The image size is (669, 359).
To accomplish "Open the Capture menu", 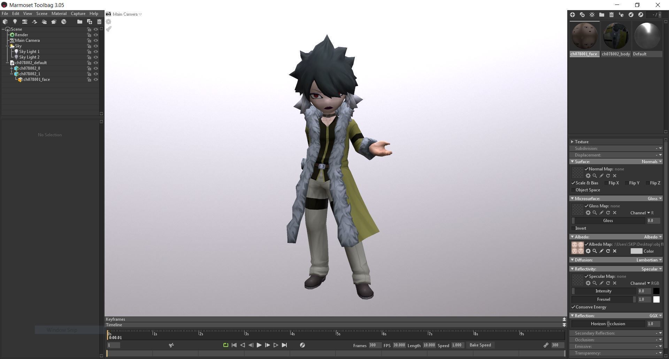I will (78, 14).
